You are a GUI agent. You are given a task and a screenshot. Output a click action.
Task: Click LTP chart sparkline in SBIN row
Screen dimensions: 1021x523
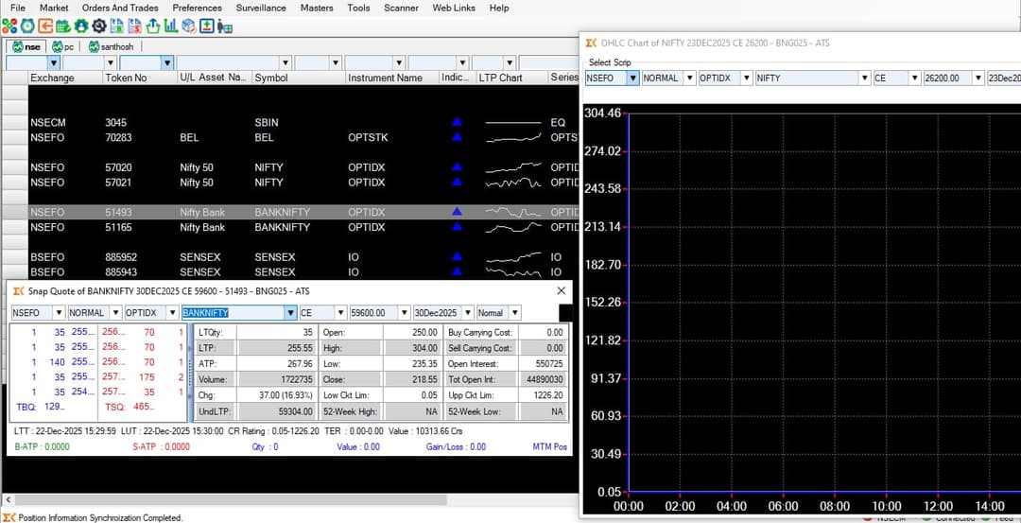pyautogui.click(x=513, y=122)
